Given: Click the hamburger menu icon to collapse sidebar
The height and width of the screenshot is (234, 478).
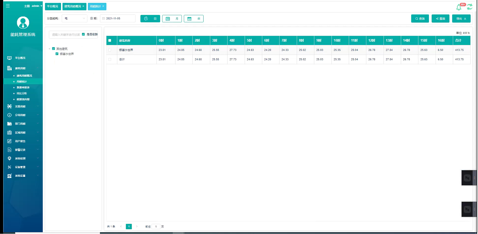Looking at the screenshot, I should 8,6.
